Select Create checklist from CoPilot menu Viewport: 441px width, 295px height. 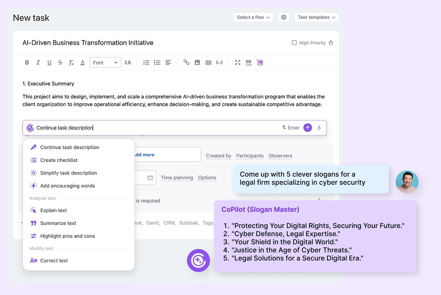[x=59, y=160]
